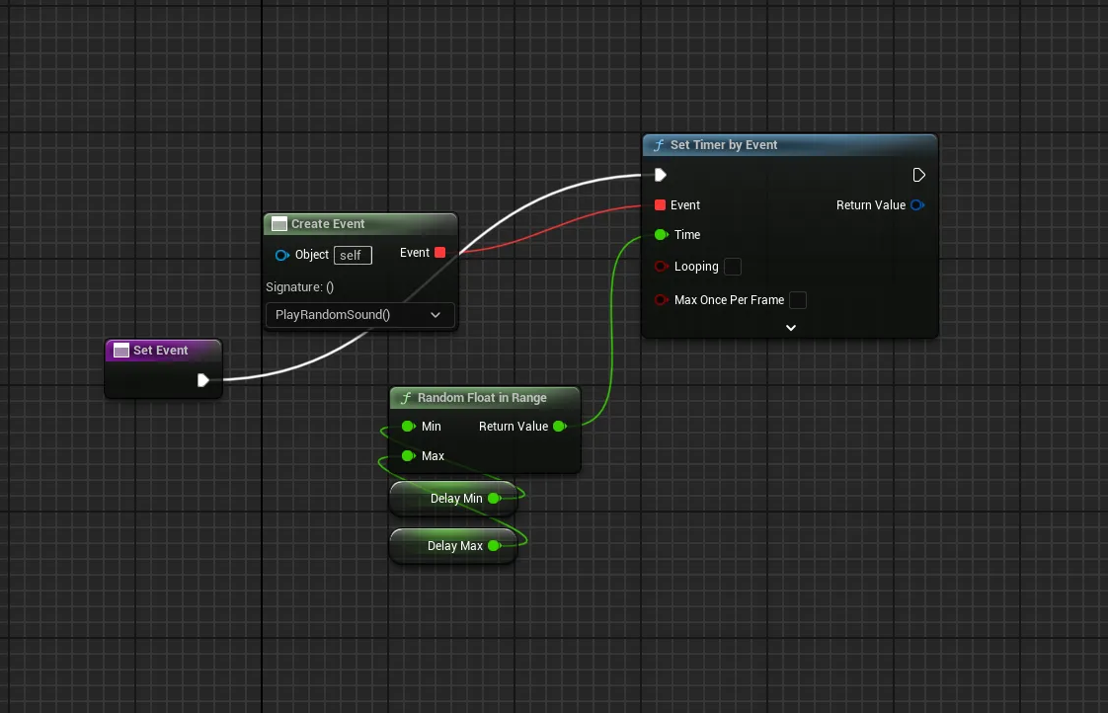Click Set Timer by Event output execution pin
This screenshot has height=713, width=1108.
point(918,175)
